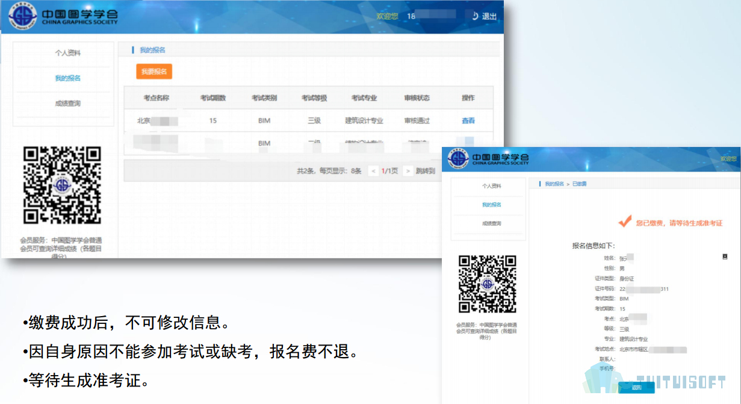Screen dimensions: 741x404
Task: Click 您已缴费,请等待生成准考证 message
Action: [x=679, y=223]
